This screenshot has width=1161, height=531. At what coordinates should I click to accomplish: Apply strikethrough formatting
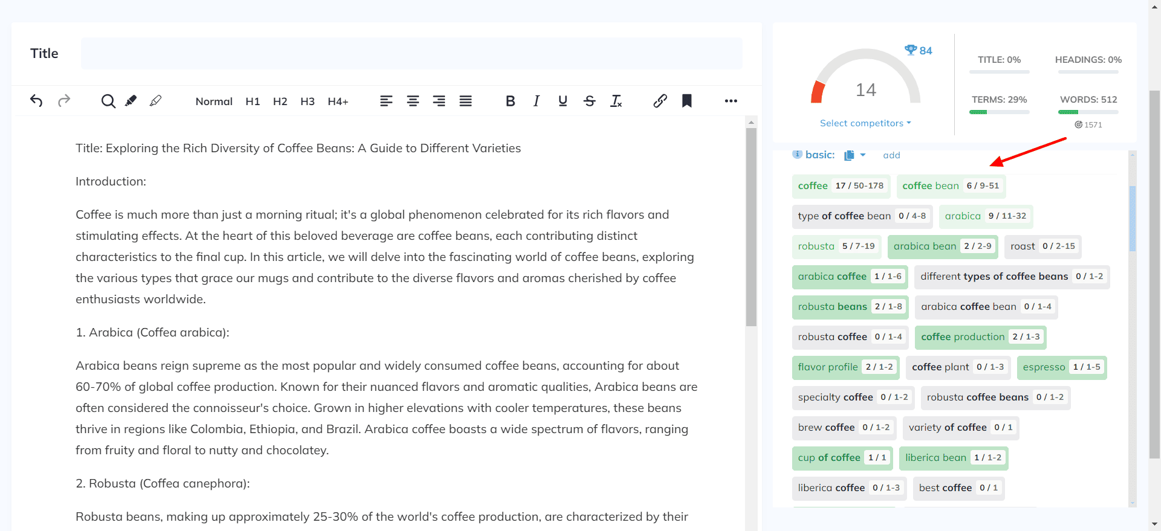click(590, 101)
